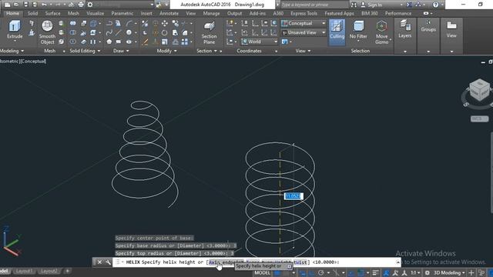493x277 pixels.
Task: Click the customization plus icon in status bar
Action: (471, 272)
